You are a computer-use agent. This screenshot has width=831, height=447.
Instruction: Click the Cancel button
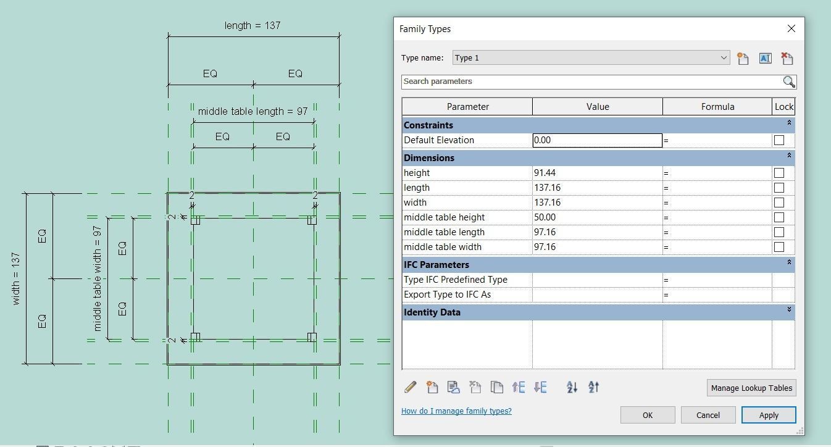pos(708,415)
